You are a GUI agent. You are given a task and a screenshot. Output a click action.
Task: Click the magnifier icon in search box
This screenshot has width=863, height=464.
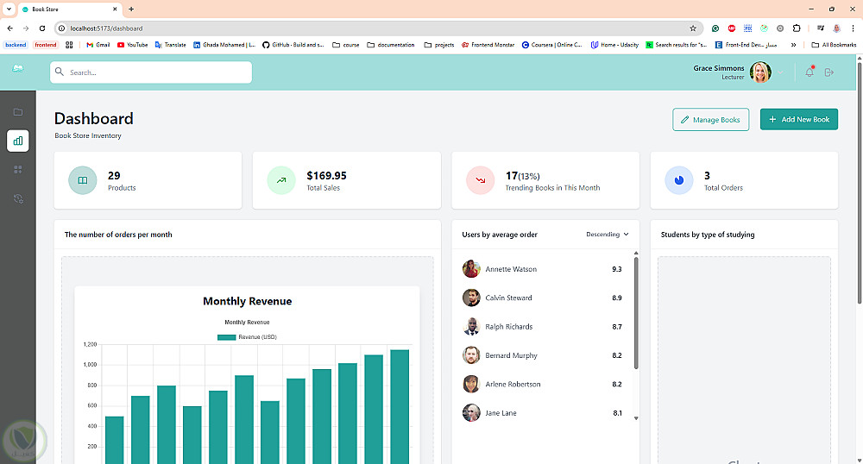(x=60, y=72)
